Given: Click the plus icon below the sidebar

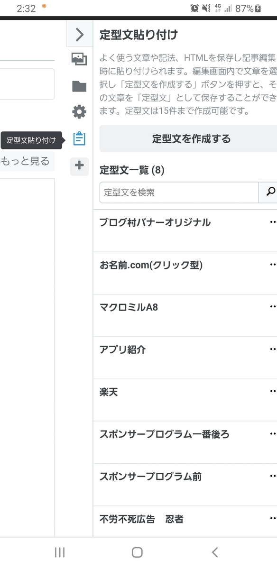Looking at the screenshot, I should tap(79, 166).
